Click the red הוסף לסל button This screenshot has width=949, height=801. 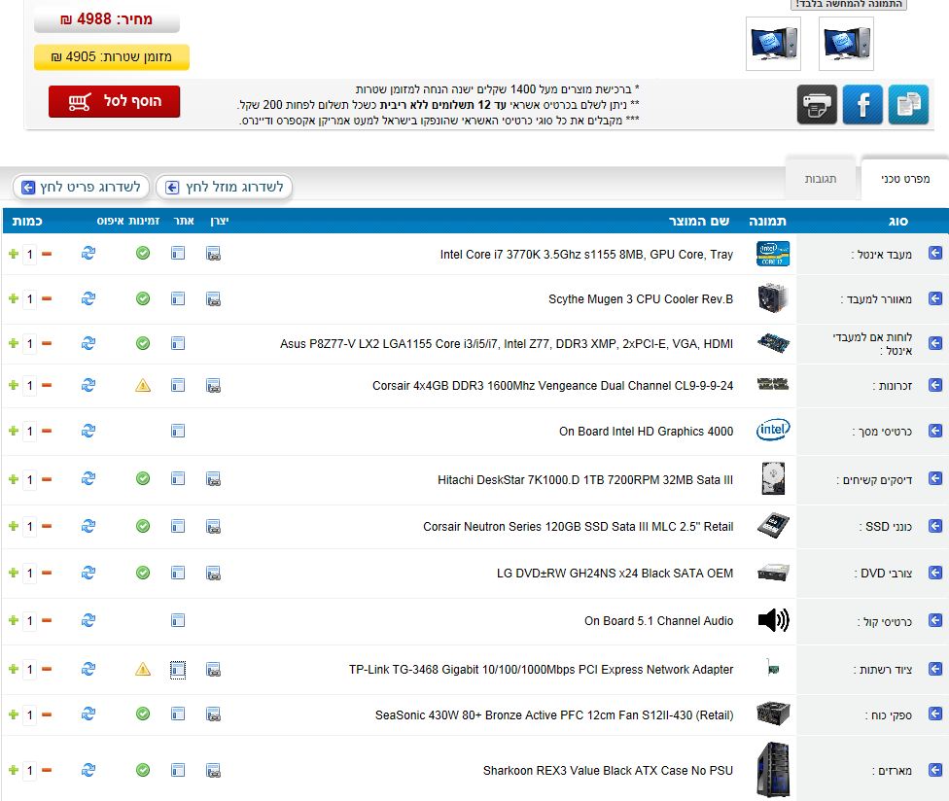point(115,101)
